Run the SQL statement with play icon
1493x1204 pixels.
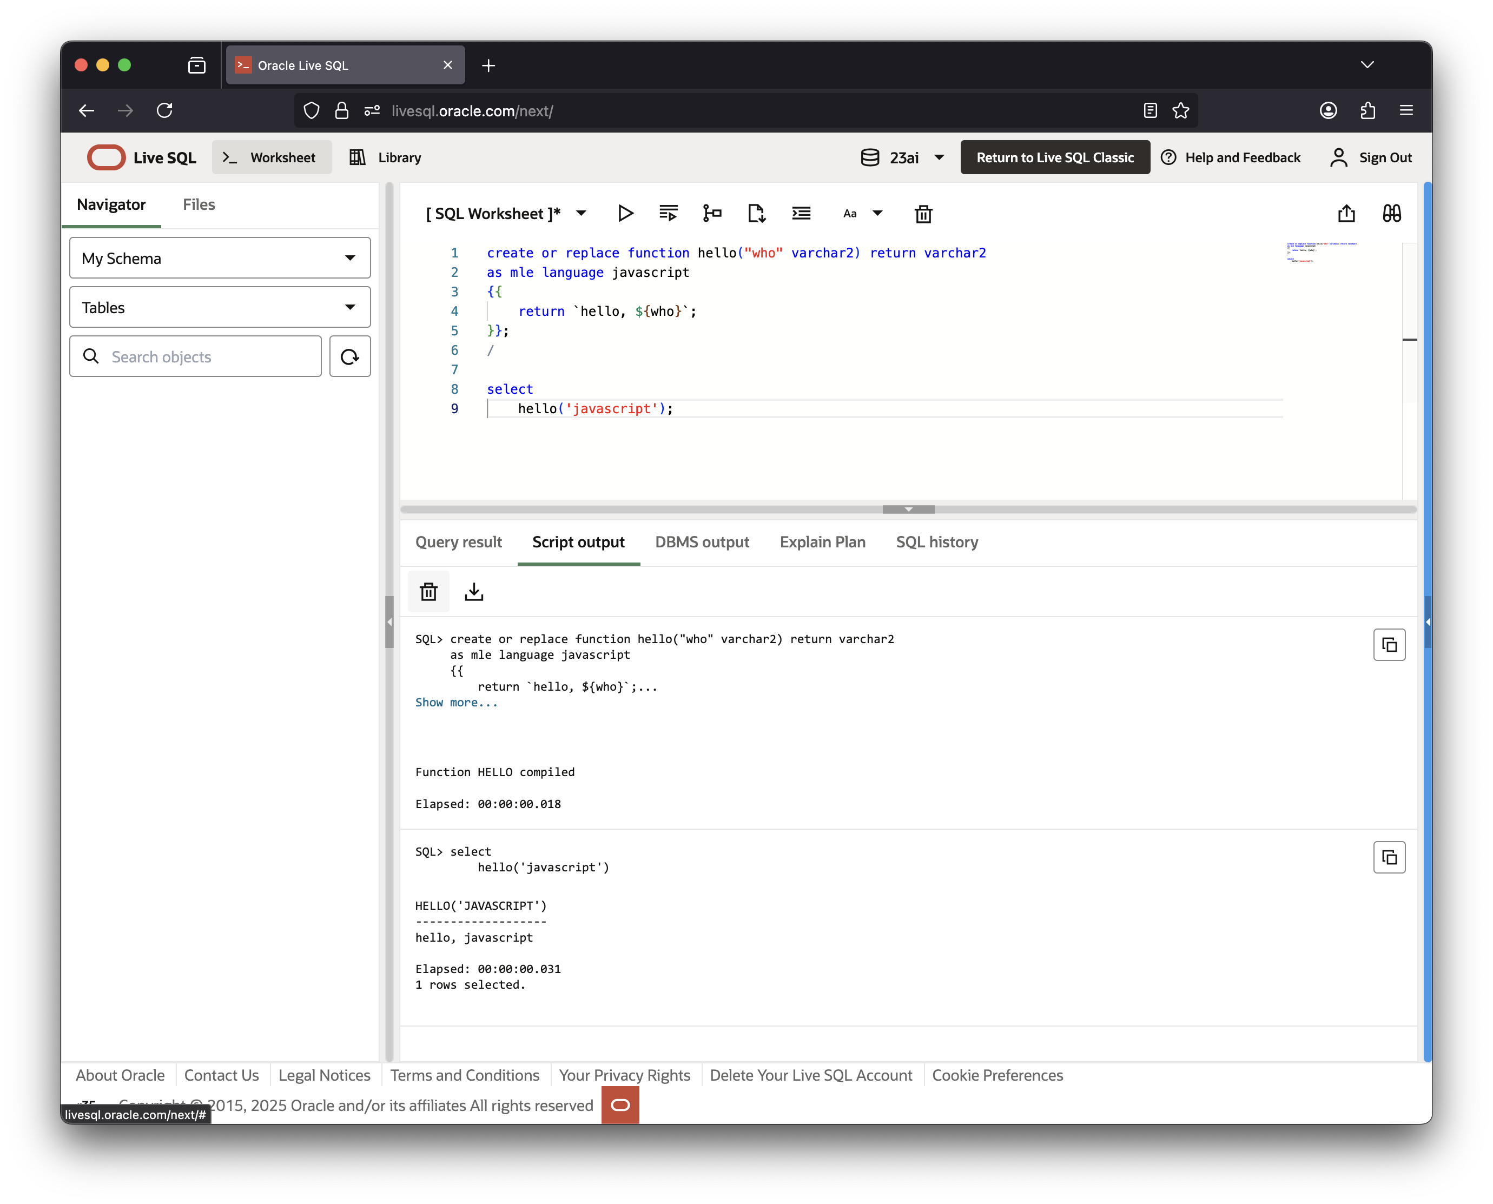(x=625, y=214)
